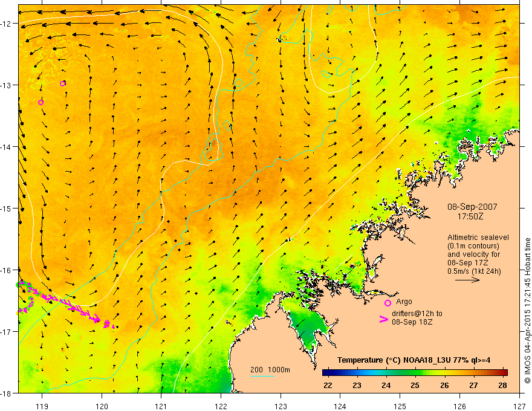Click the '17:50Z' time label

pos(470,216)
